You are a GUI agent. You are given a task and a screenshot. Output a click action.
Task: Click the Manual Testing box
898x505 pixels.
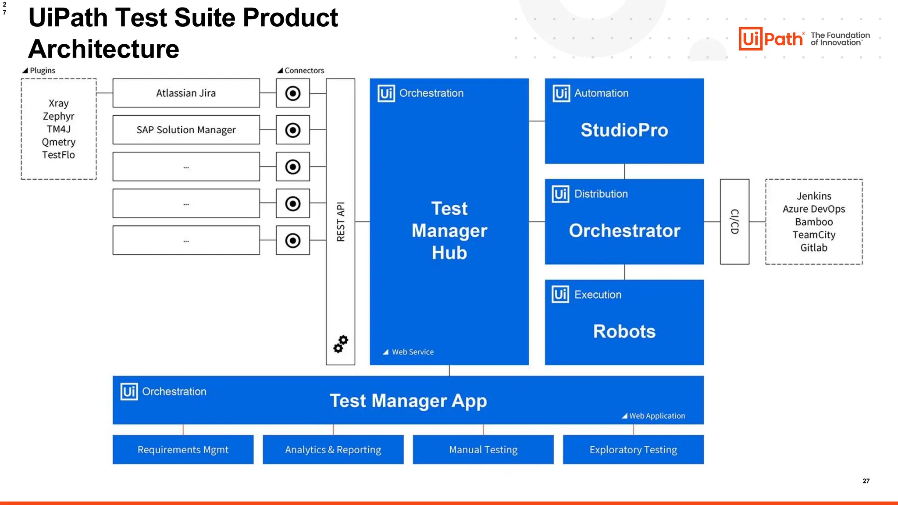tap(483, 449)
